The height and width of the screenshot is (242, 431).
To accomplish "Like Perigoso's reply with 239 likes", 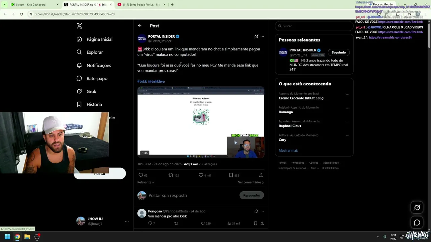I will coord(203,223).
